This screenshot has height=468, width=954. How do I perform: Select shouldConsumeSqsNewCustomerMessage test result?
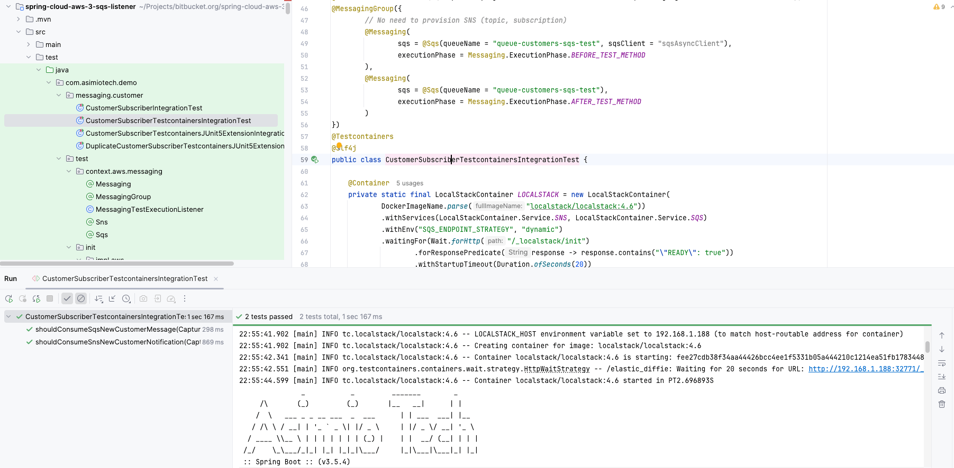(x=118, y=330)
